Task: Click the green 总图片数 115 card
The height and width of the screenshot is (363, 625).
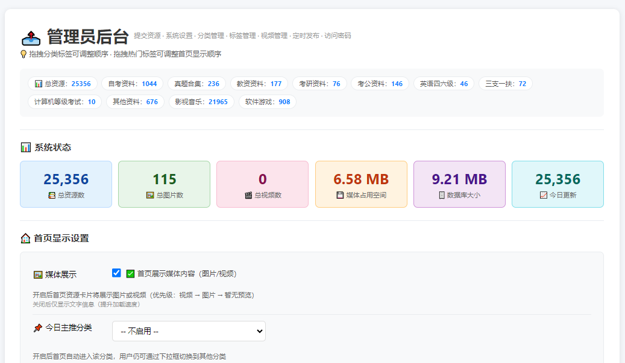Action: coord(164,184)
